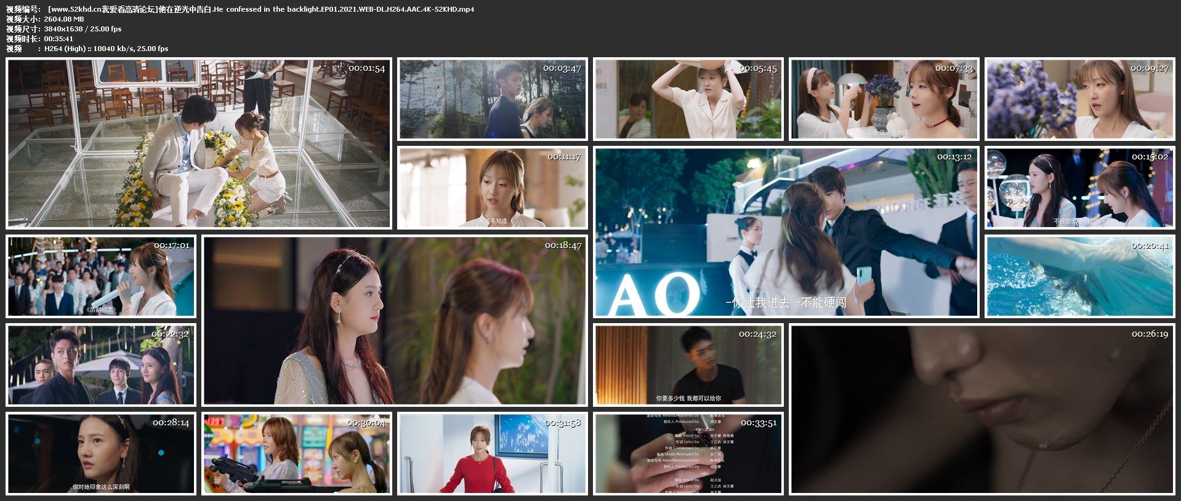Open the 00:07:33 flower spraying thumbnail
This screenshot has width=1181, height=501.
coord(884,99)
